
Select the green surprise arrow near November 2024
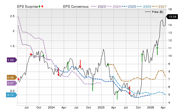(93, 87)
